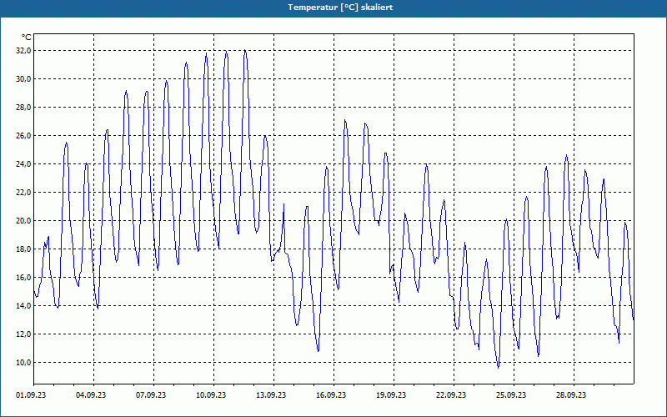Click the °C unit label
The height and width of the screenshot is (417, 667).
click(27, 38)
